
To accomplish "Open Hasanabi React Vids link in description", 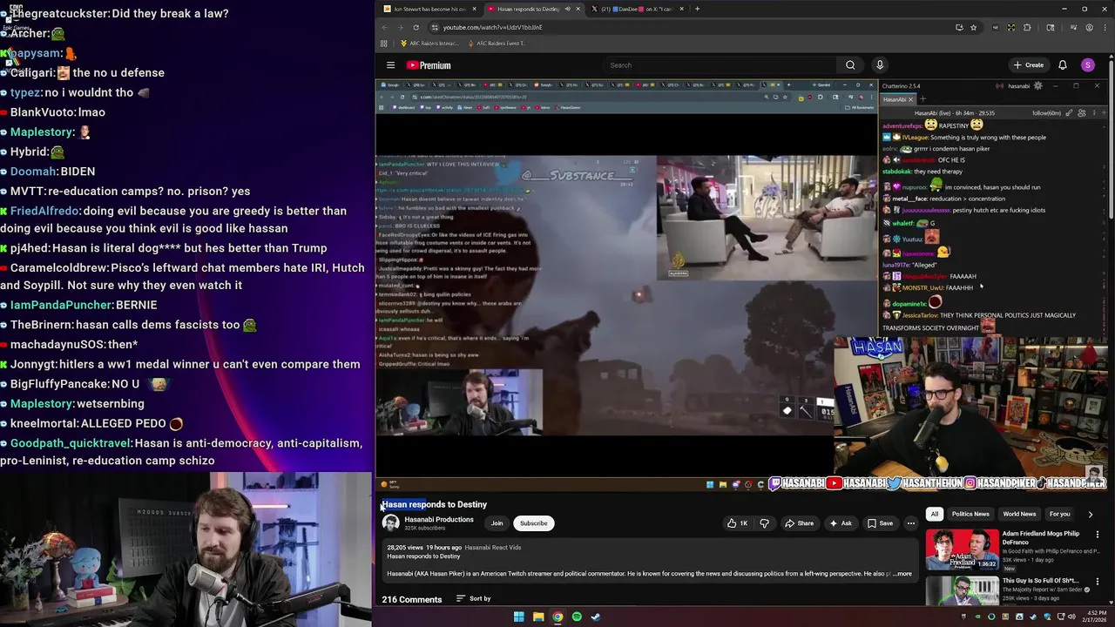I will point(492,548).
